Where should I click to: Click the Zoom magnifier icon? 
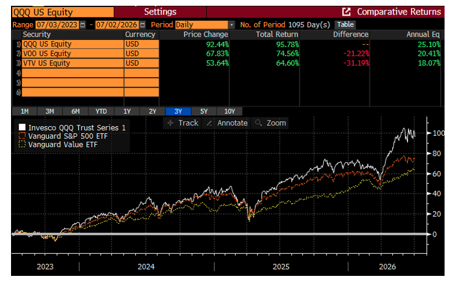(258, 123)
